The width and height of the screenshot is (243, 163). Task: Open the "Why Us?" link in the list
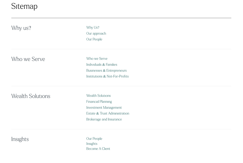coord(93,27)
